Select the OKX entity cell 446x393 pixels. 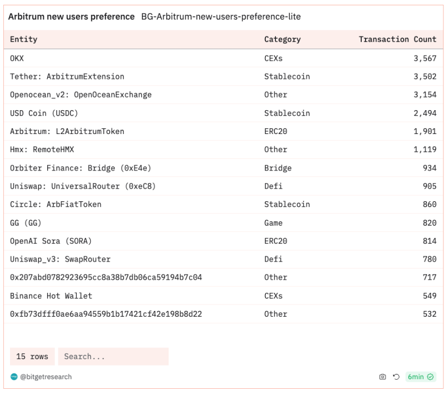[x=17, y=58]
